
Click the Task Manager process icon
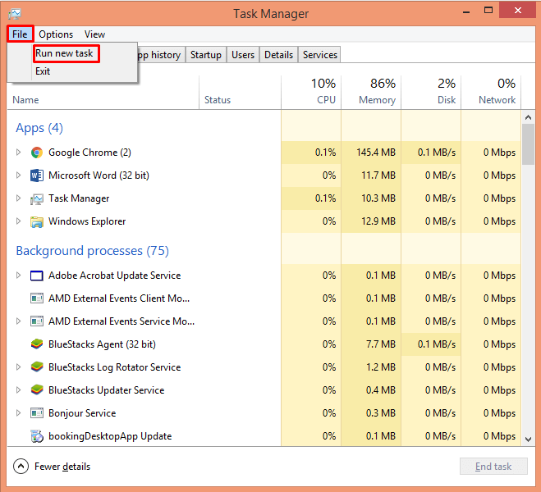pos(37,198)
